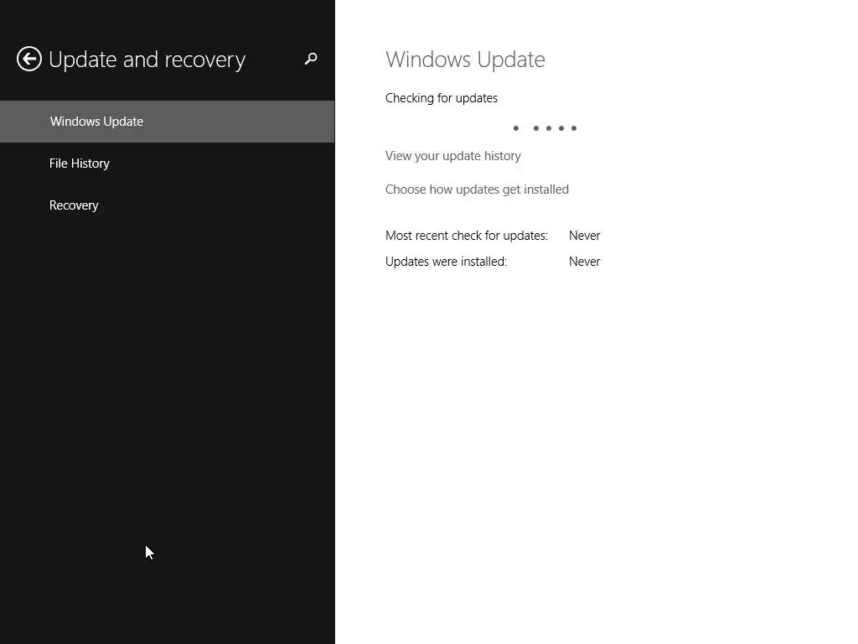Screen dimensions: 858x644
Task: Click 'Most recent check for updates:' label
Action: (467, 236)
